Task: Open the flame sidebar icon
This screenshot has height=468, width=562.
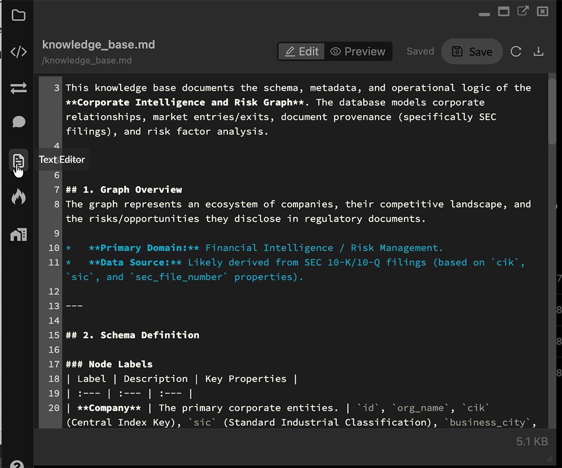Action: point(18,197)
